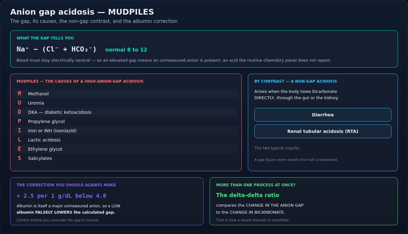
Task: Click the red L letter for Lactic acidosis
Action: tap(19, 140)
